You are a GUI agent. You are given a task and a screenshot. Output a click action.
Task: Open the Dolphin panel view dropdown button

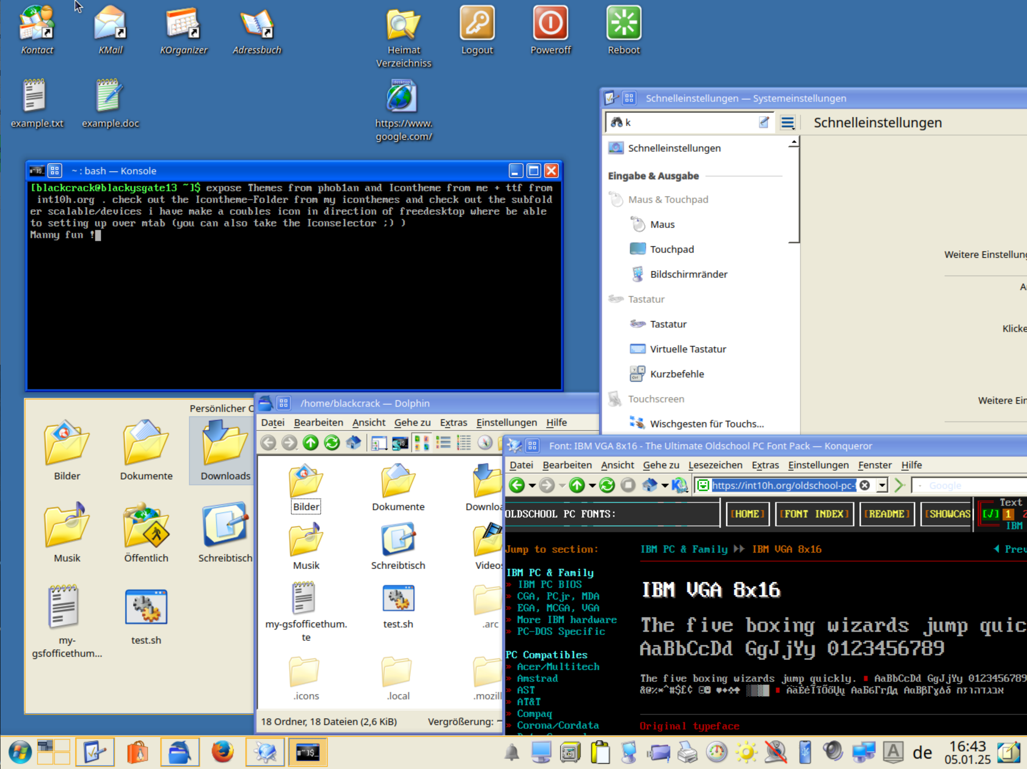point(379,443)
